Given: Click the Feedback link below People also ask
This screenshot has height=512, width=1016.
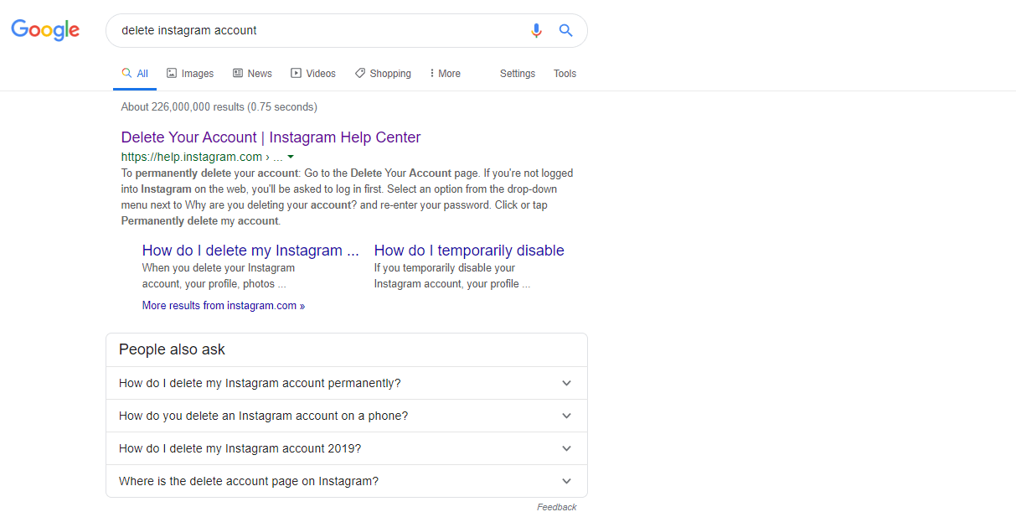Looking at the screenshot, I should point(556,507).
